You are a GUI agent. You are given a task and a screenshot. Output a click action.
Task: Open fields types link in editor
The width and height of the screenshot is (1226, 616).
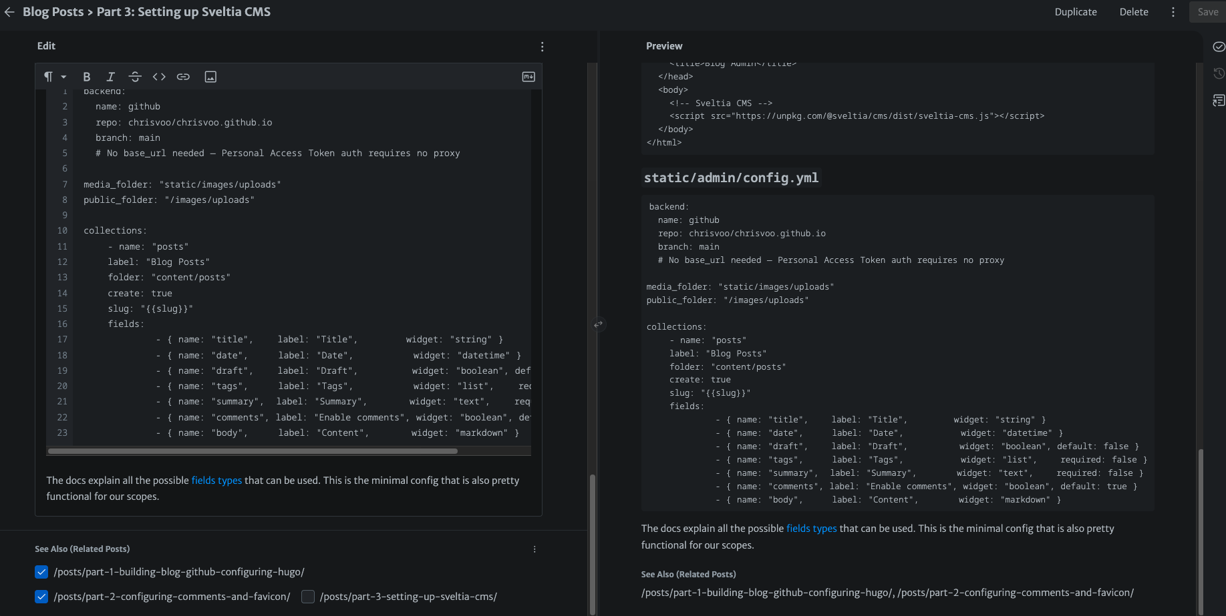tap(216, 481)
